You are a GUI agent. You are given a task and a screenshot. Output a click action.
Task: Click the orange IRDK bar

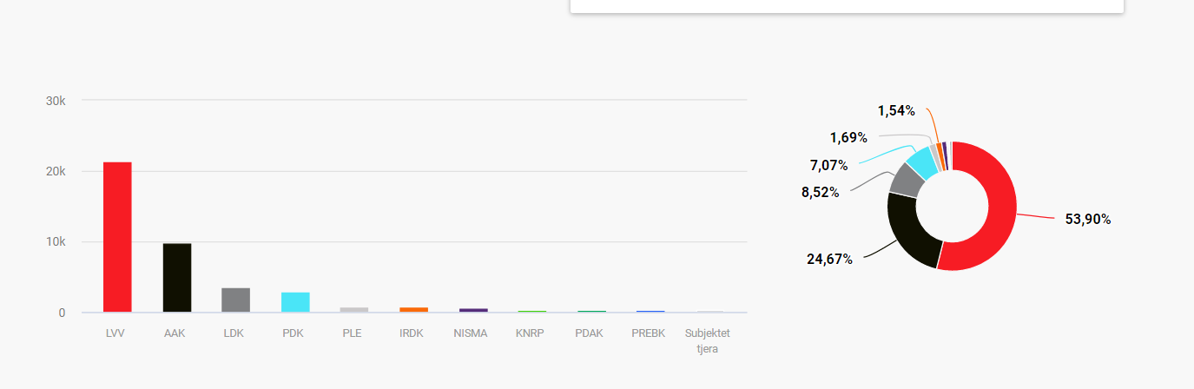click(413, 309)
